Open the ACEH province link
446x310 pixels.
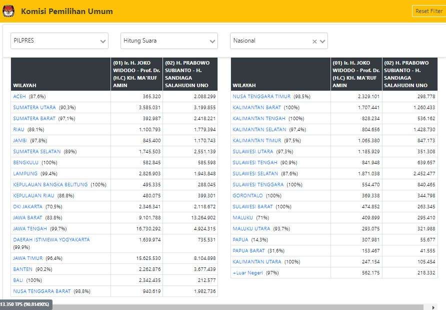(x=19, y=96)
